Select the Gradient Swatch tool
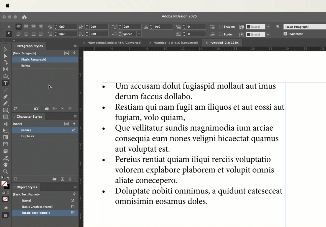326x227 pixels. 6,137
